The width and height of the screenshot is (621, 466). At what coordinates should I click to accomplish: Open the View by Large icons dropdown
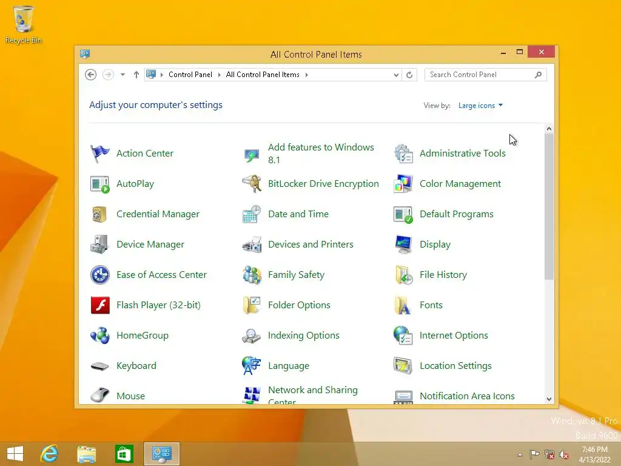point(480,106)
